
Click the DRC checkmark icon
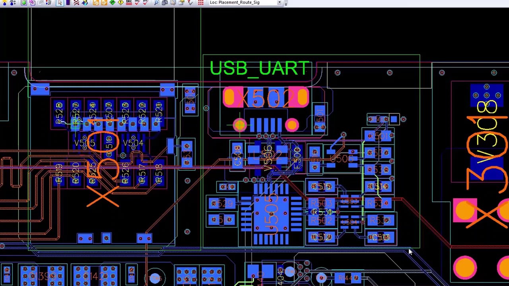click(x=137, y=2)
